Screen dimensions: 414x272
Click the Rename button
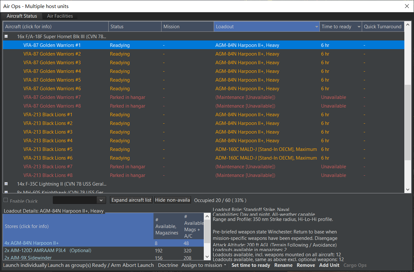pos(283,265)
